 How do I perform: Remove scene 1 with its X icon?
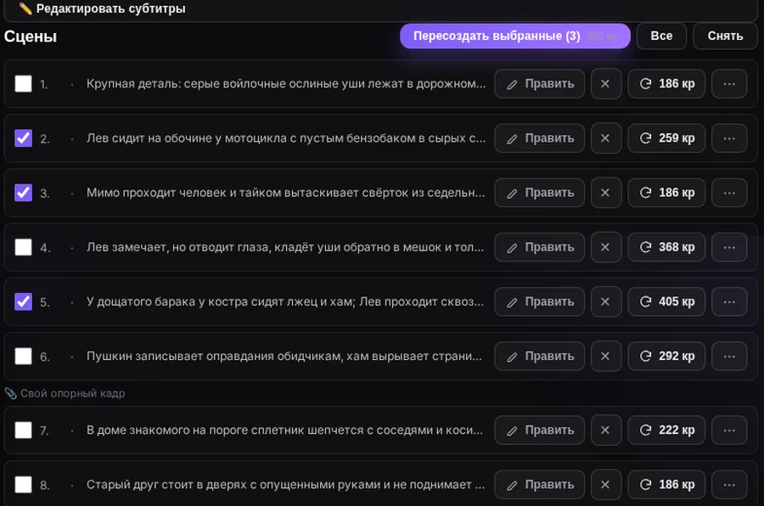(605, 84)
